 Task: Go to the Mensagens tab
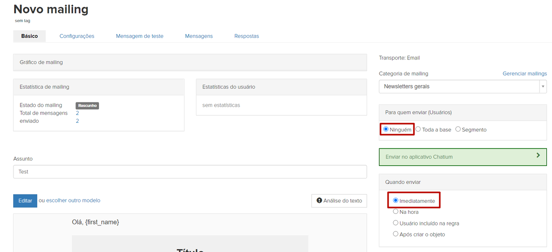(199, 36)
